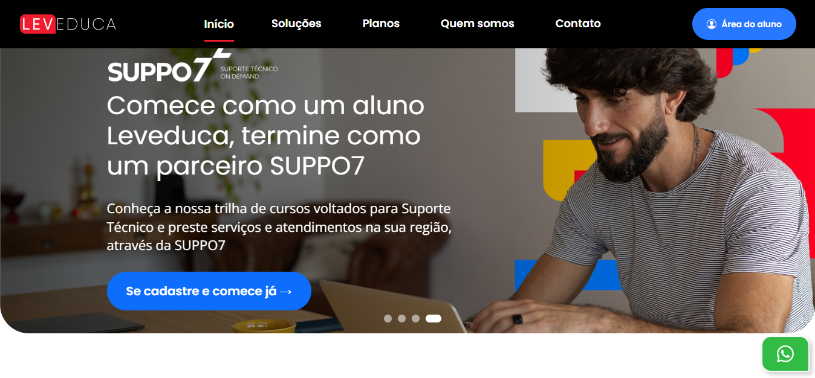The width and height of the screenshot is (815, 378).
Task: Click the Área do aluno button
Action: (744, 24)
